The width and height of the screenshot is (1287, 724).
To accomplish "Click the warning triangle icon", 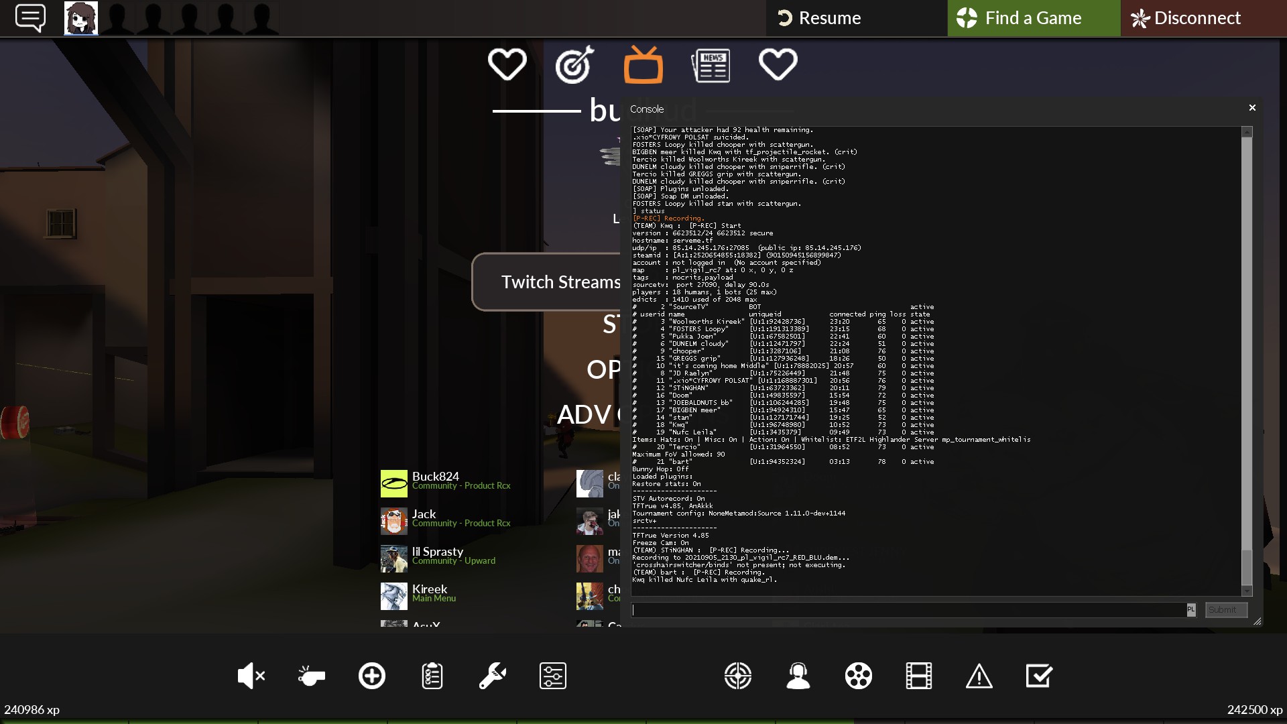I will tap(979, 676).
